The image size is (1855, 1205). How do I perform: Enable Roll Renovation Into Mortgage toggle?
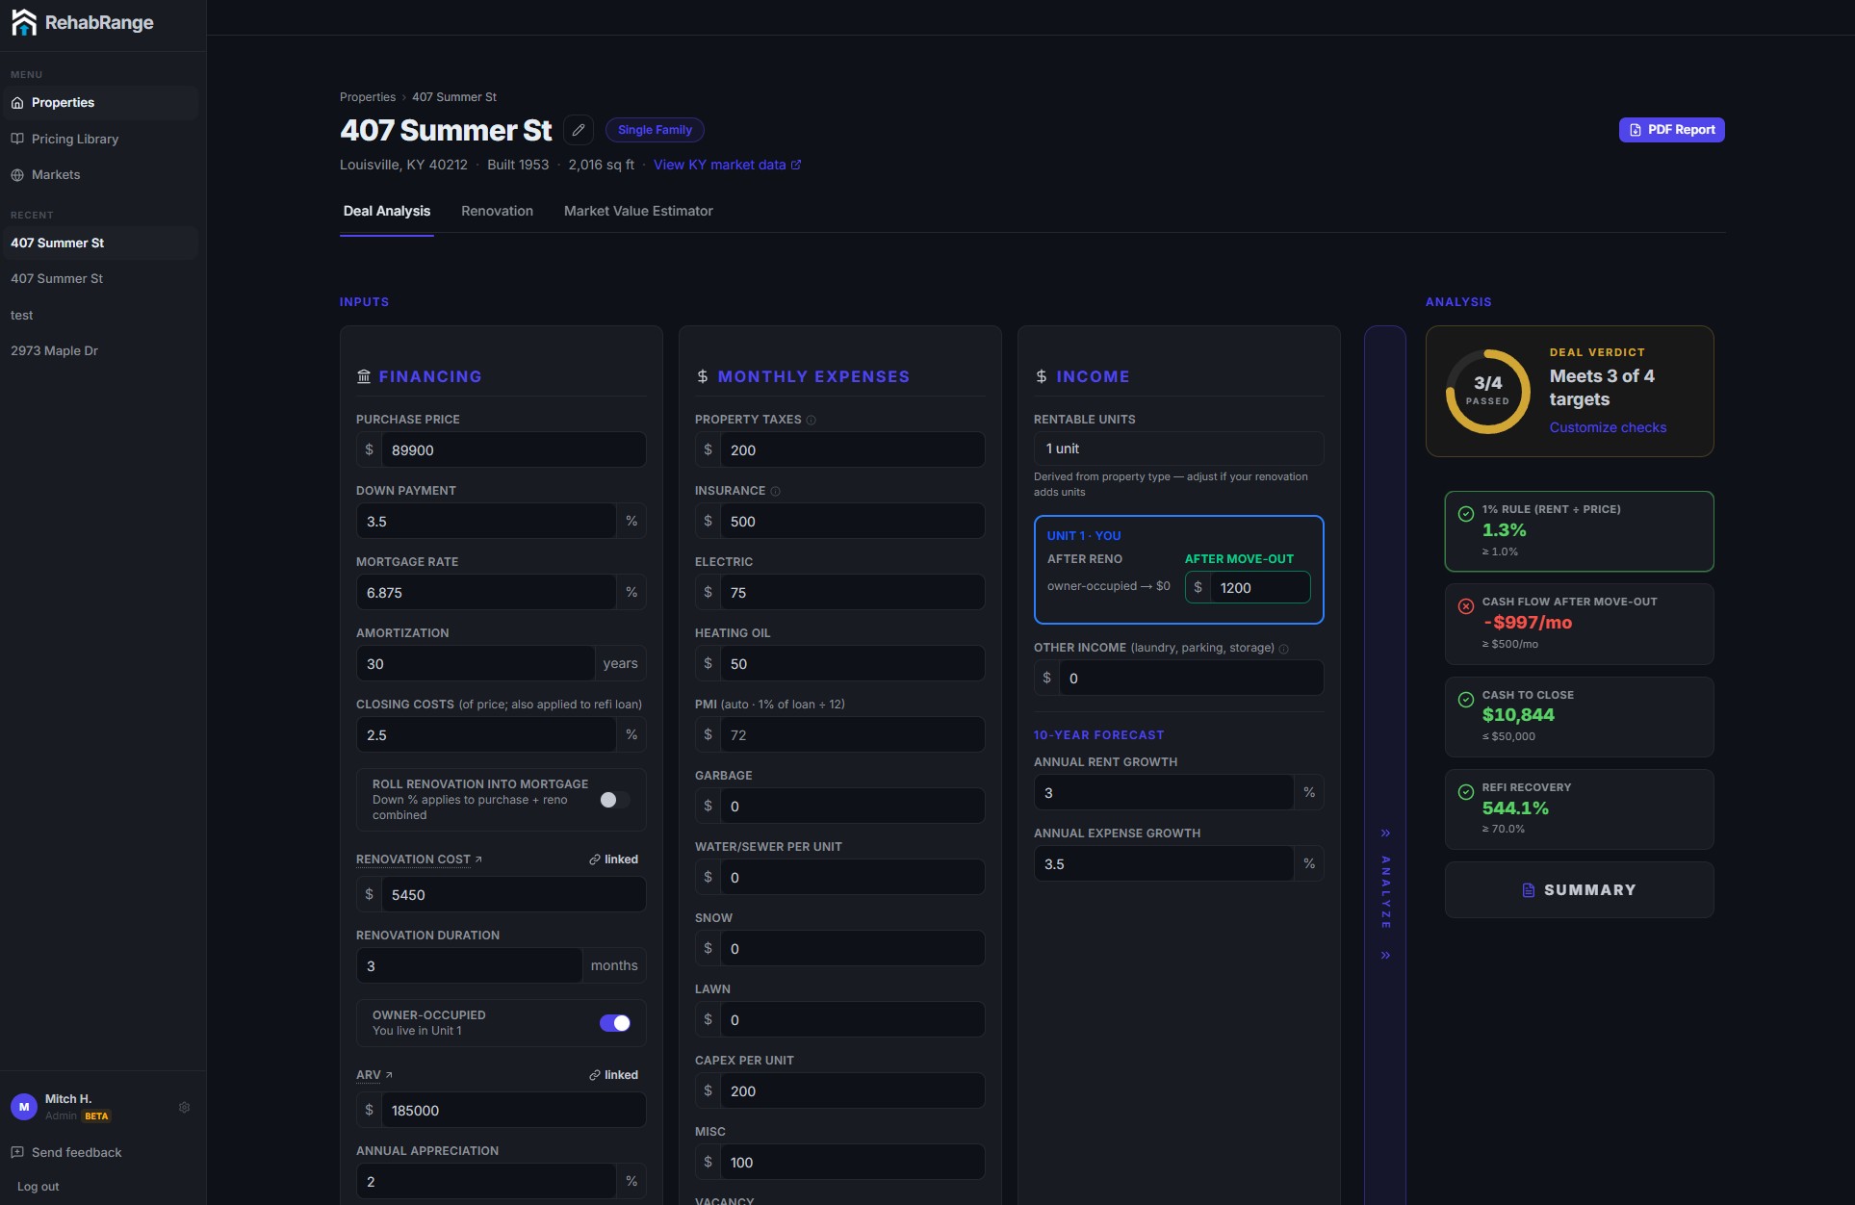point(614,800)
